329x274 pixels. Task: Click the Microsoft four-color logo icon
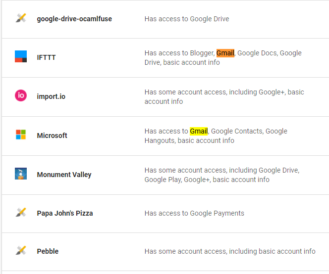tap(20, 135)
